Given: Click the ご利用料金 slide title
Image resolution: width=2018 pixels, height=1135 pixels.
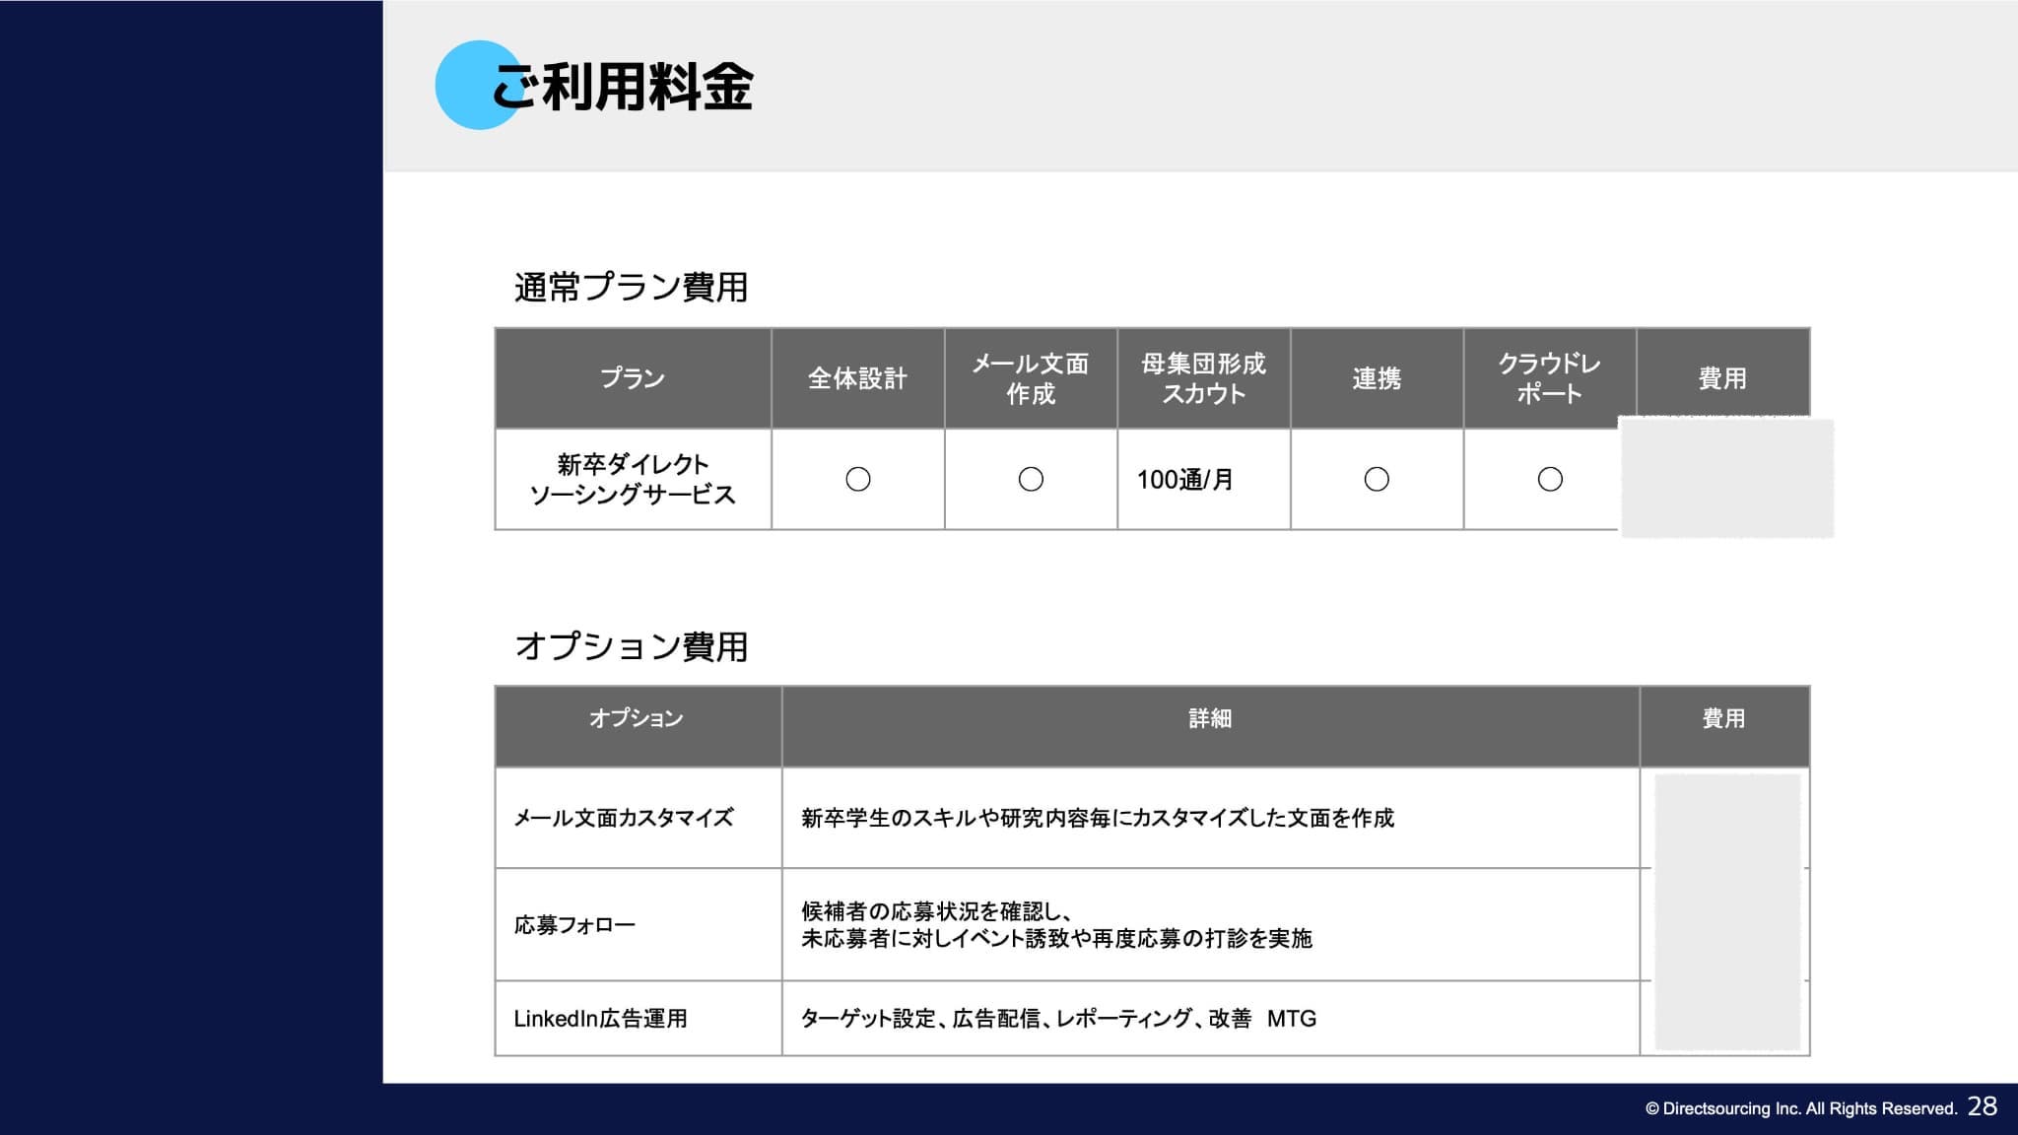Looking at the screenshot, I should 623,88.
